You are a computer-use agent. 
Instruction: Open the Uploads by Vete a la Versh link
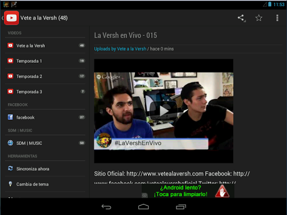pyautogui.click(x=120, y=49)
